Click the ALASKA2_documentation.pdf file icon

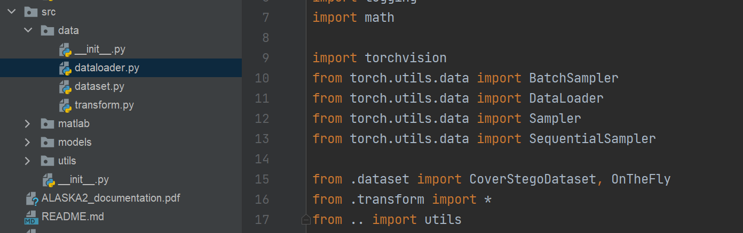click(x=31, y=199)
